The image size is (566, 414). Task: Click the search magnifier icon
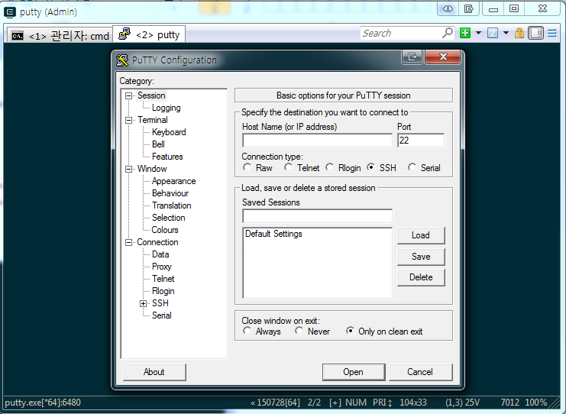448,33
